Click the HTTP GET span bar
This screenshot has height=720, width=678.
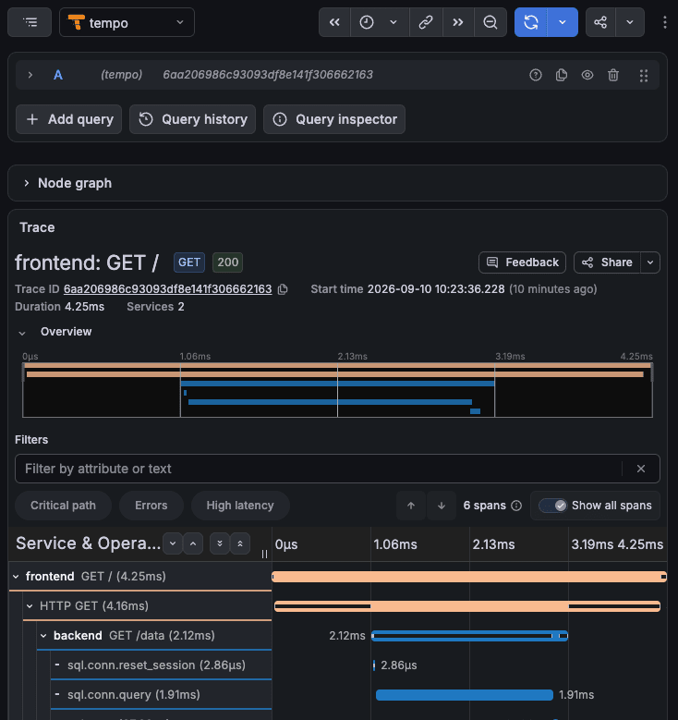pos(467,606)
